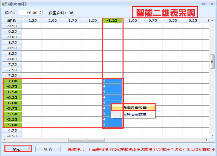This screenshot has width=217, height=156.
Task: Click the -9.50 row header
Action: point(12,26)
